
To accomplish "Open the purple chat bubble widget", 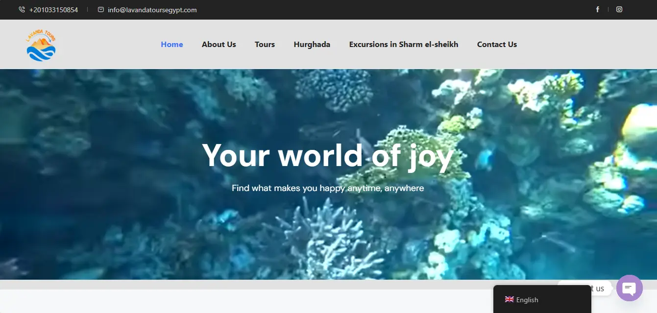I will tap(630, 288).
